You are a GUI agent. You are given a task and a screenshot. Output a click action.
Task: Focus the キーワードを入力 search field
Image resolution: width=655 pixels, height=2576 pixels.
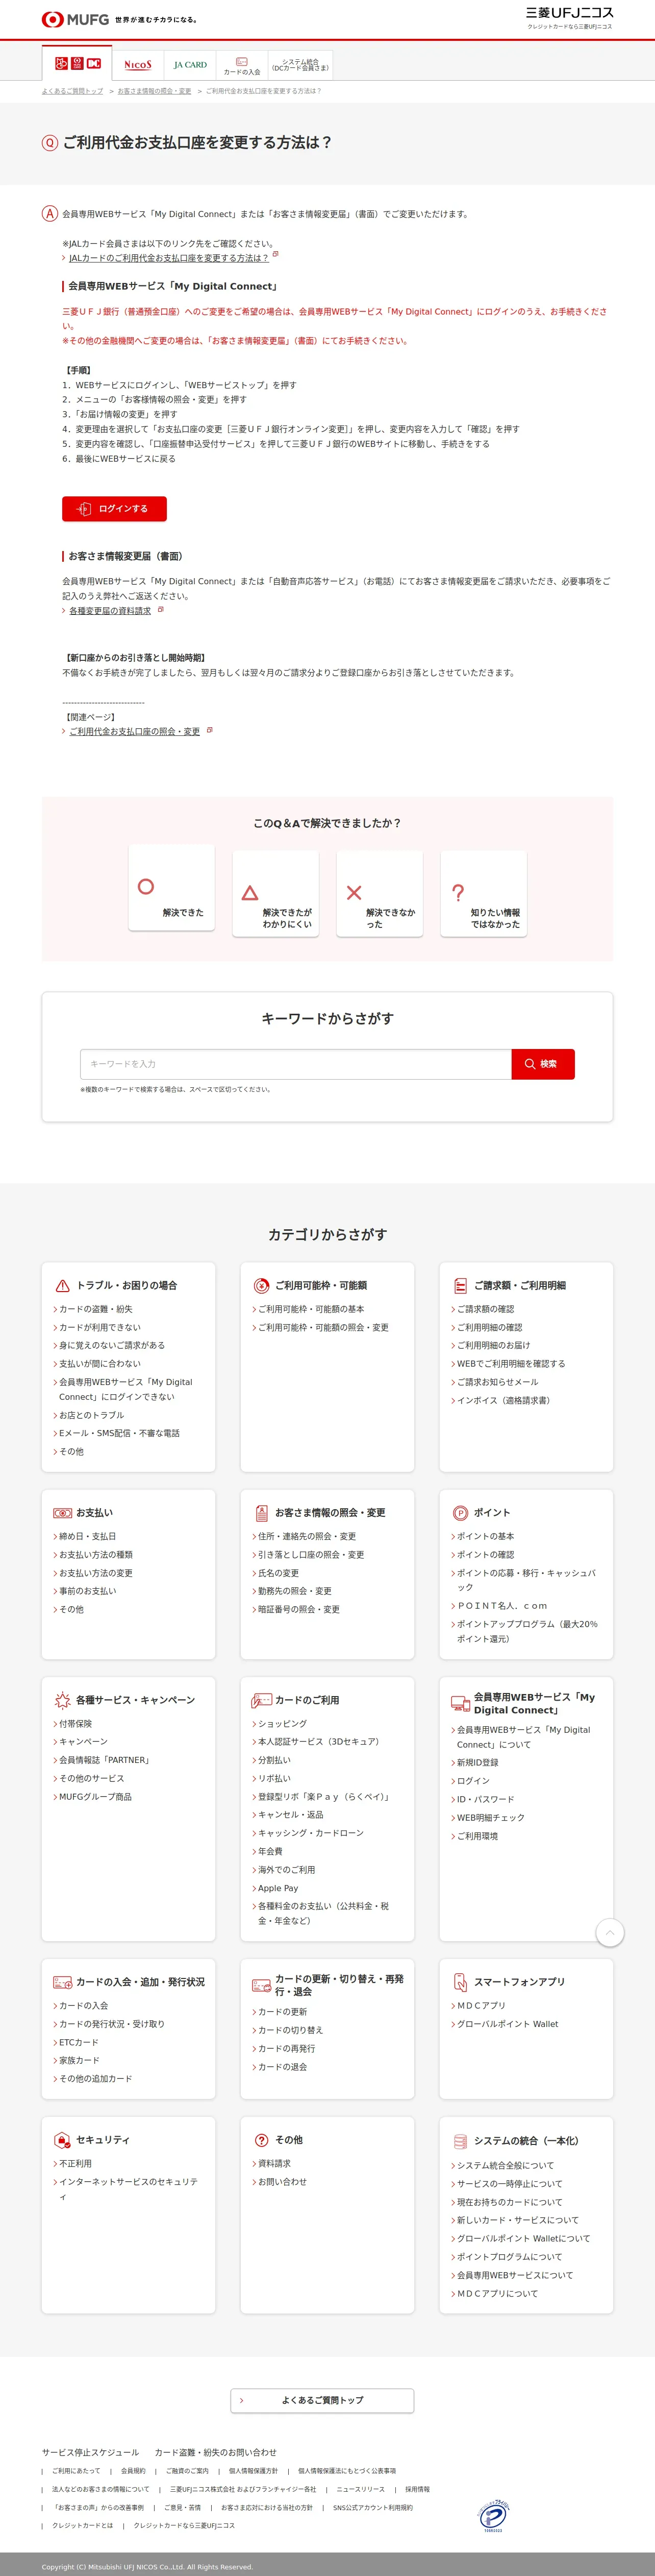tap(295, 1064)
